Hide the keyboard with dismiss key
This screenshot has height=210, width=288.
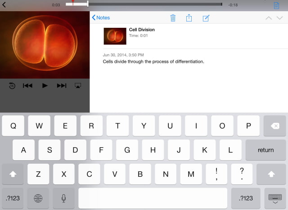point(275,198)
